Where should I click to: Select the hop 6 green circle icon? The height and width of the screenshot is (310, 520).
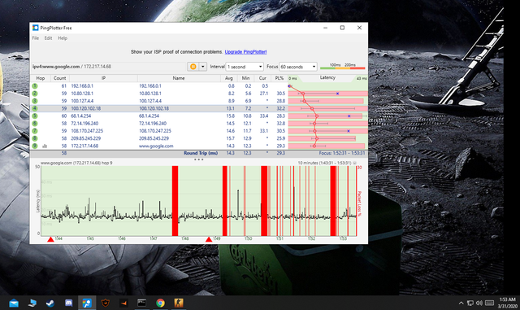click(35, 124)
